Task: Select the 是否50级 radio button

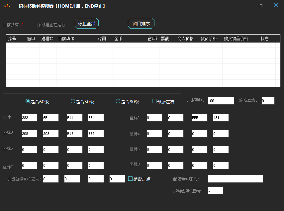Action: click(73, 101)
